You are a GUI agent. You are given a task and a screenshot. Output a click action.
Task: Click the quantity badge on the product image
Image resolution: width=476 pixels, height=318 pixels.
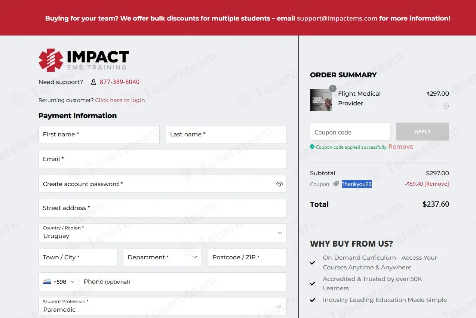pyautogui.click(x=332, y=89)
